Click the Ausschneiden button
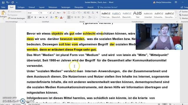Viewport: 188px width, 105px height. click(15, 12)
